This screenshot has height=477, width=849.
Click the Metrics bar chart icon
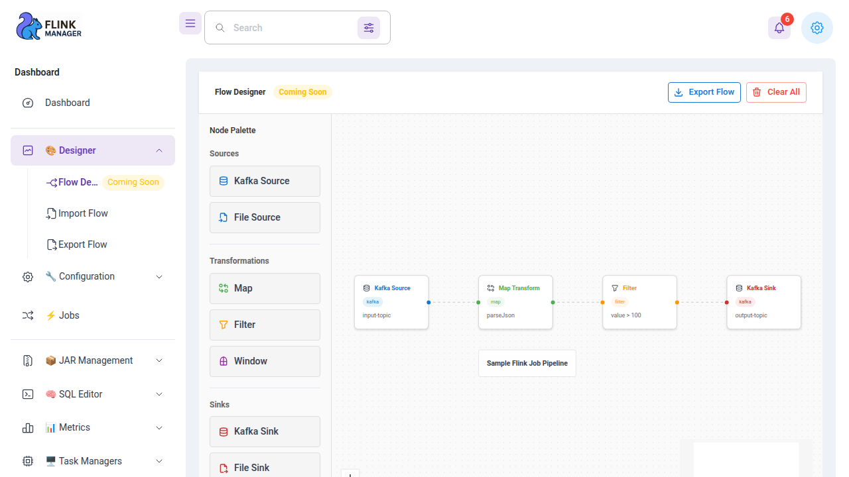28,428
